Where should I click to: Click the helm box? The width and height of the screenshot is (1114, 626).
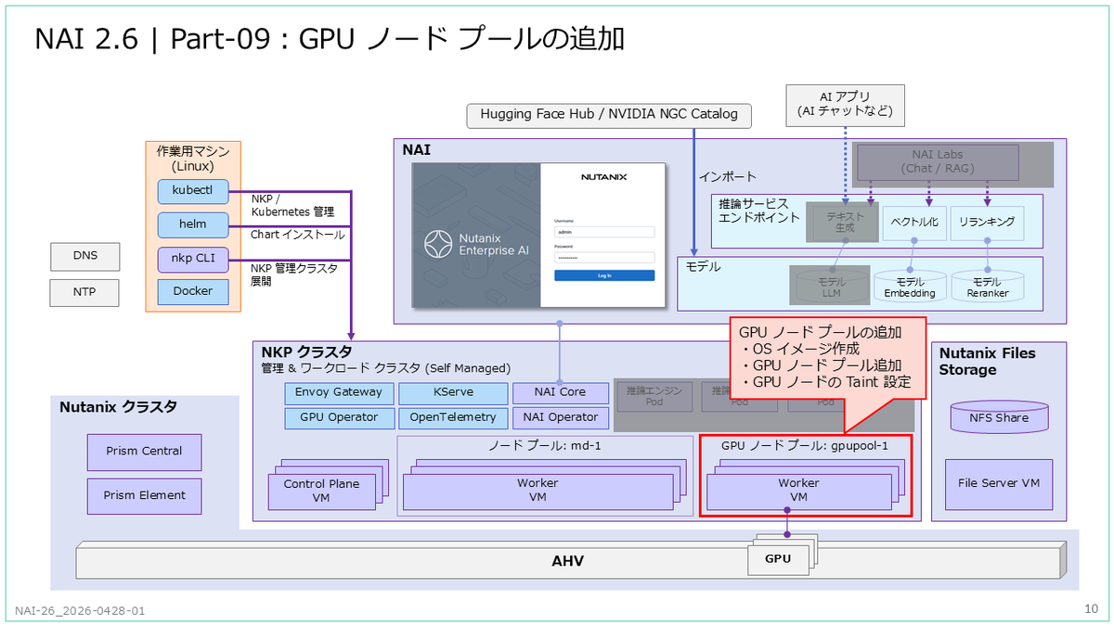(192, 224)
